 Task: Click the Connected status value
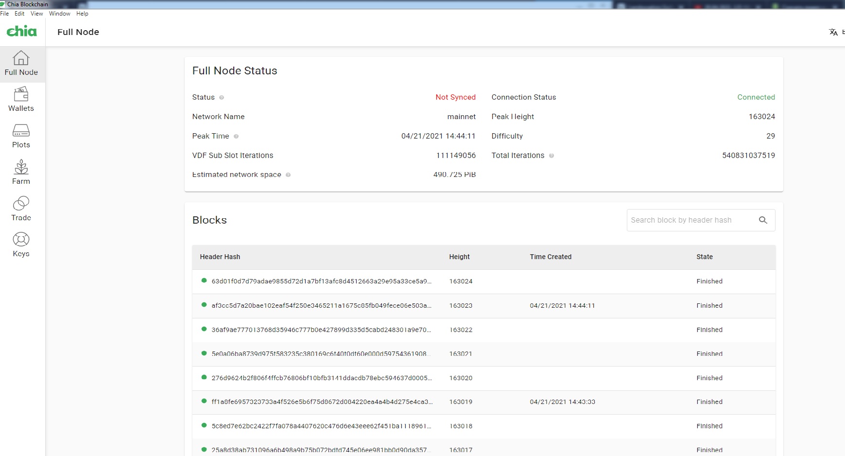pos(756,97)
